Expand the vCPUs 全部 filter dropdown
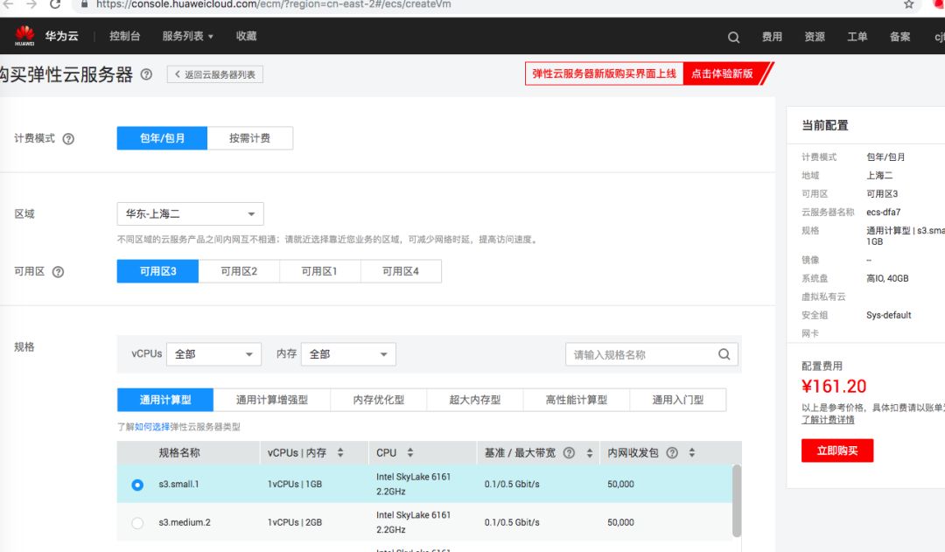The image size is (945, 552). [213, 353]
